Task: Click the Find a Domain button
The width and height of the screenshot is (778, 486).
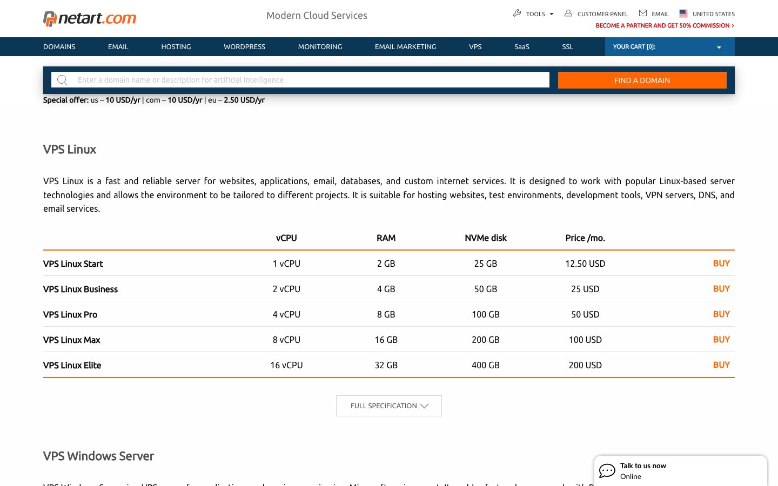Action: (642, 80)
